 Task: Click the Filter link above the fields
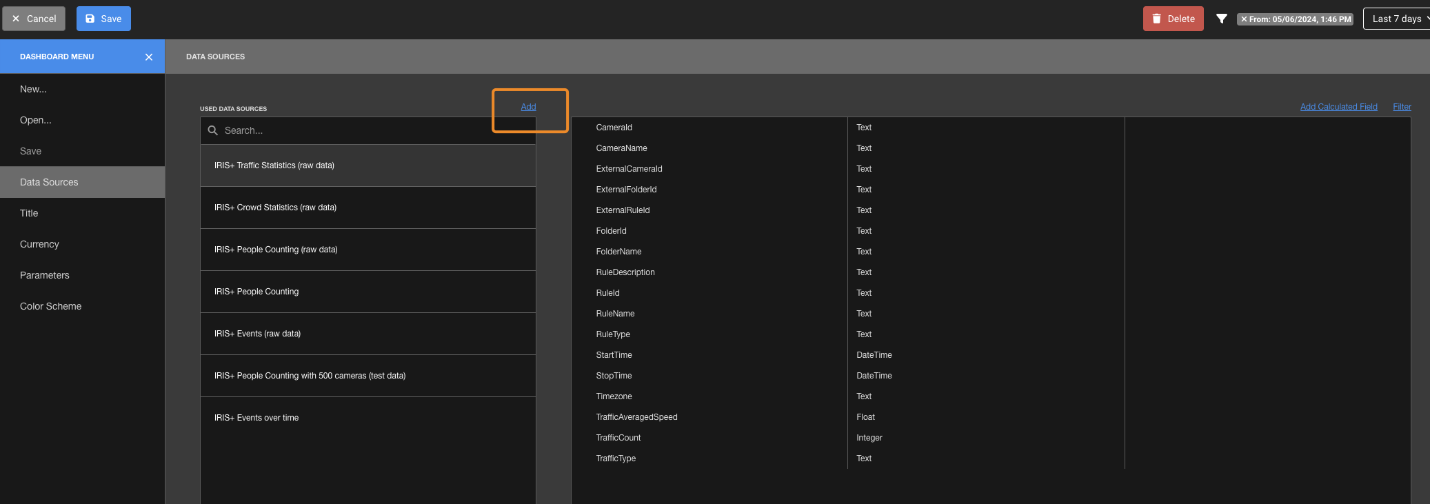[x=1402, y=107]
